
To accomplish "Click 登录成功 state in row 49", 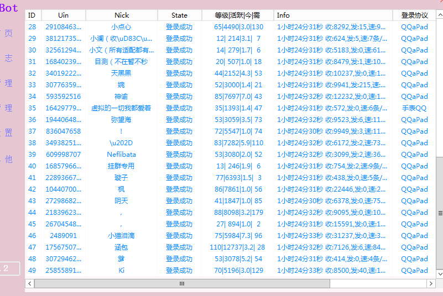I will pyautogui.click(x=179, y=271).
